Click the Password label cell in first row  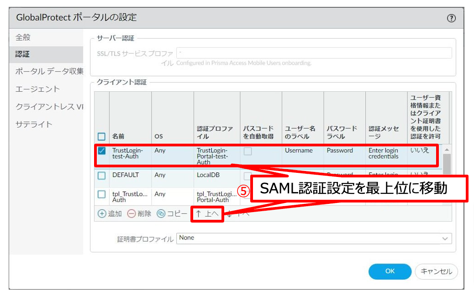[340, 150]
